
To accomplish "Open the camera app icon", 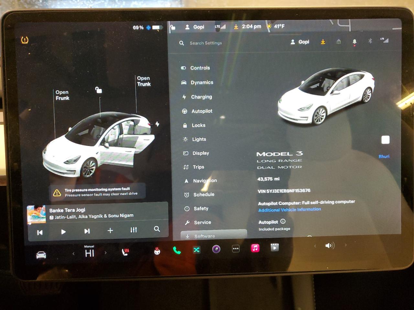I will click(216, 249).
